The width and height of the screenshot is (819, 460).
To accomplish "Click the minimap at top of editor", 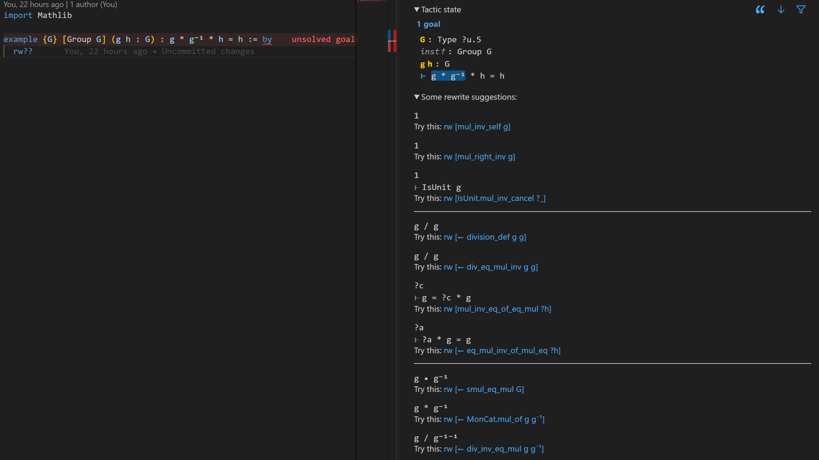I will [x=372, y=1].
